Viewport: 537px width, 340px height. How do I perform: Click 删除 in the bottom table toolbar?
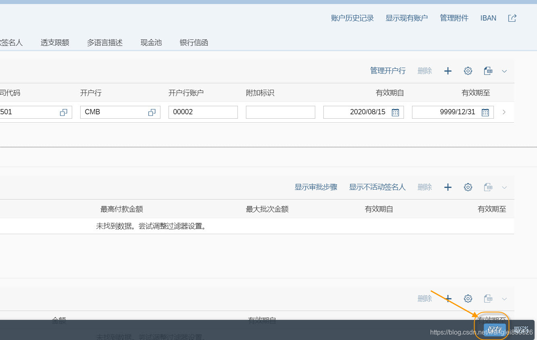tap(425, 299)
